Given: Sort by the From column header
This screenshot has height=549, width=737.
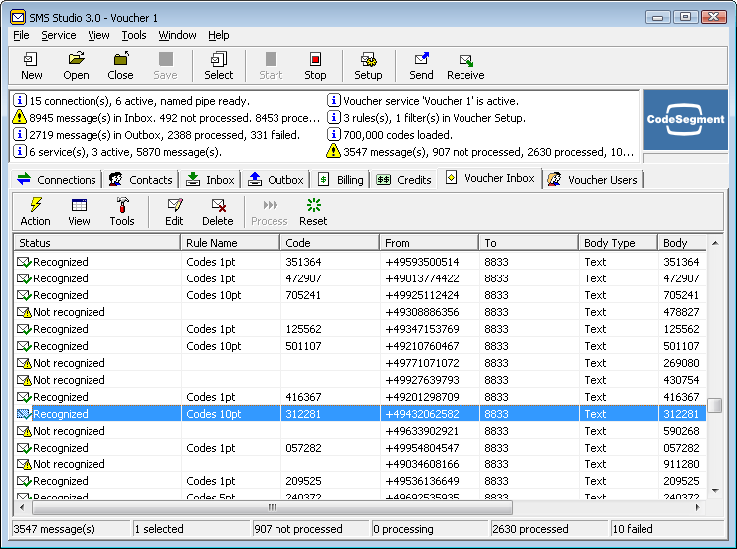Looking at the screenshot, I should [429, 243].
